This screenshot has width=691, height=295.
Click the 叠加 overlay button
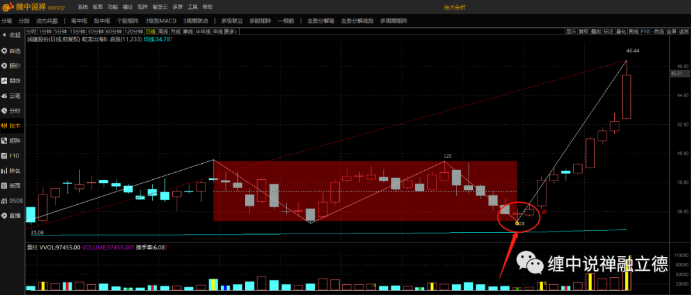click(x=596, y=31)
